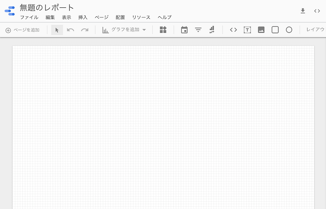
Task: Click the bar chart icon in グラフを追加
Action: coord(106,30)
